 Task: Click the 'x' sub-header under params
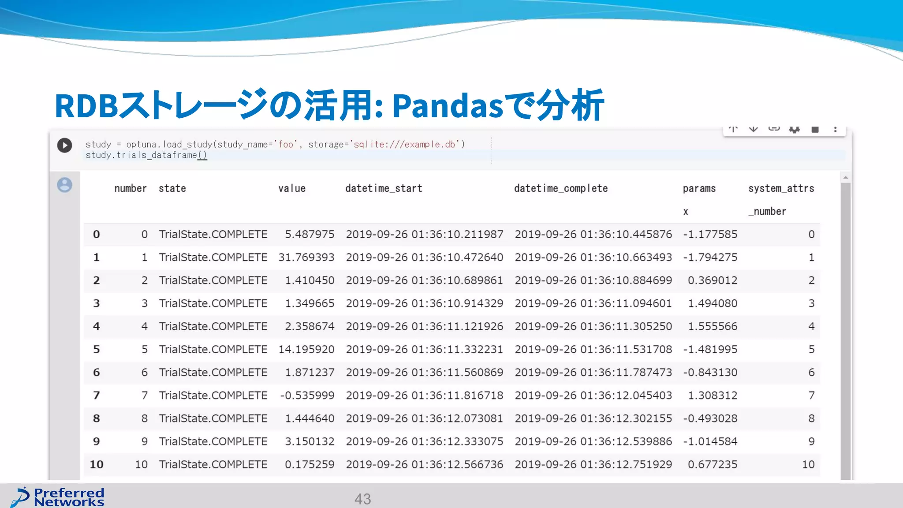click(x=686, y=212)
